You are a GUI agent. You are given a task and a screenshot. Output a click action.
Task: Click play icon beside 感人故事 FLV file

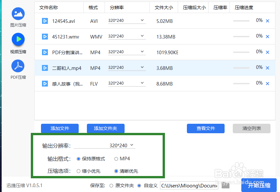[45, 84]
